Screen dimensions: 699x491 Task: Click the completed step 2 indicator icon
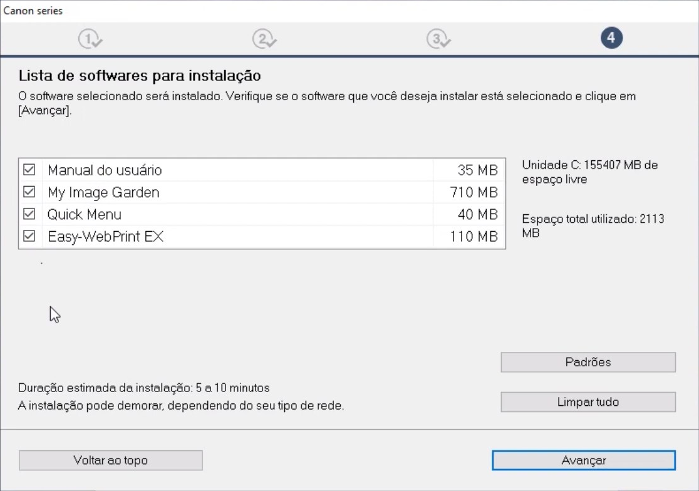264,39
